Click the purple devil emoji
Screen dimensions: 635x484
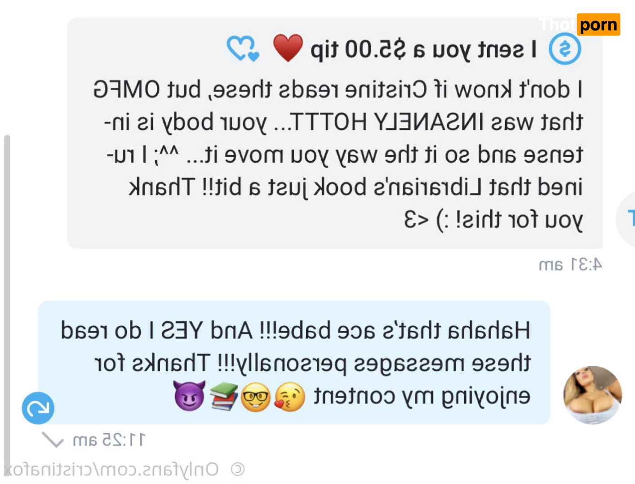tap(189, 396)
